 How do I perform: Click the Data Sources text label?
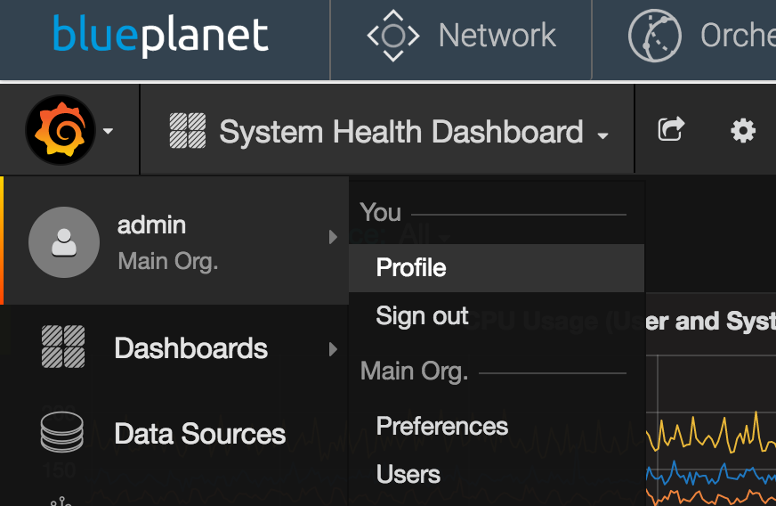(x=199, y=434)
